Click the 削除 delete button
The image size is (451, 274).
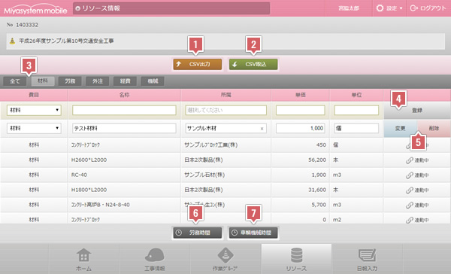pyautogui.click(x=434, y=129)
